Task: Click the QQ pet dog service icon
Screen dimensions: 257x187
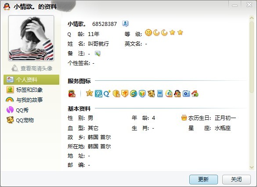Action: 151,93
